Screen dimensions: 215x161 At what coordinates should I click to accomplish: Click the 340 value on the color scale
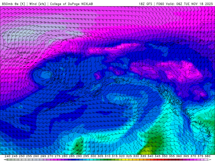click(150, 156)
